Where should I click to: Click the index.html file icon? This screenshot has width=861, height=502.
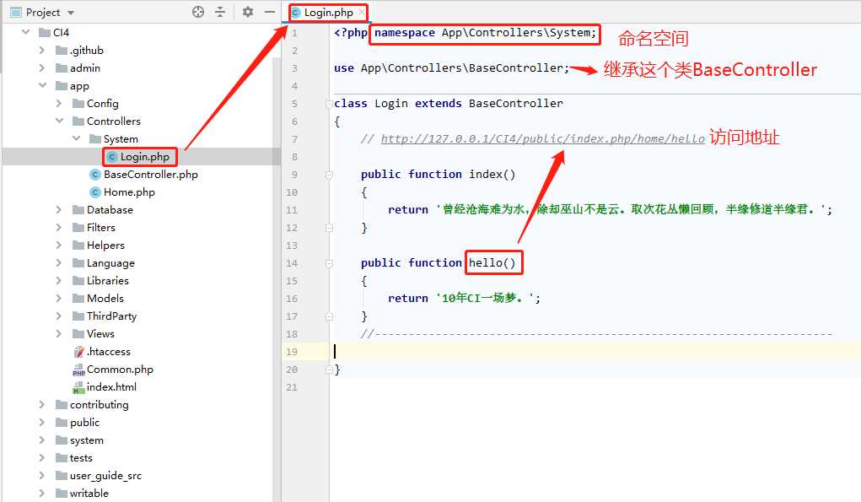pyautogui.click(x=78, y=387)
